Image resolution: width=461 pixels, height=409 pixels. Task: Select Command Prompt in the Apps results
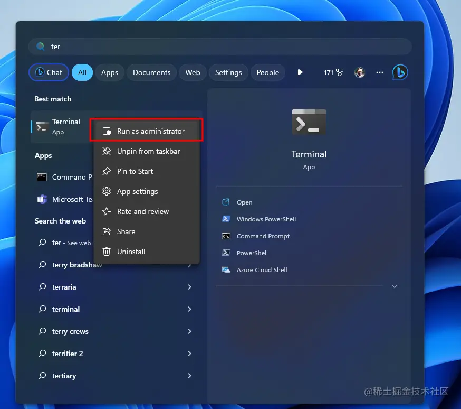[64, 177]
